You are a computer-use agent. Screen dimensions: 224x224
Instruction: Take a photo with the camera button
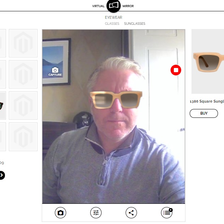(x=61, y=213)
